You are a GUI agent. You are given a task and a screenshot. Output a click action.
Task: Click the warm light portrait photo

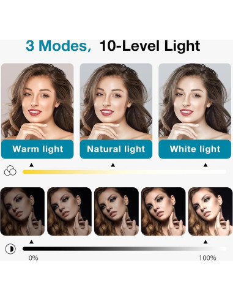click(x=37, y=102)
